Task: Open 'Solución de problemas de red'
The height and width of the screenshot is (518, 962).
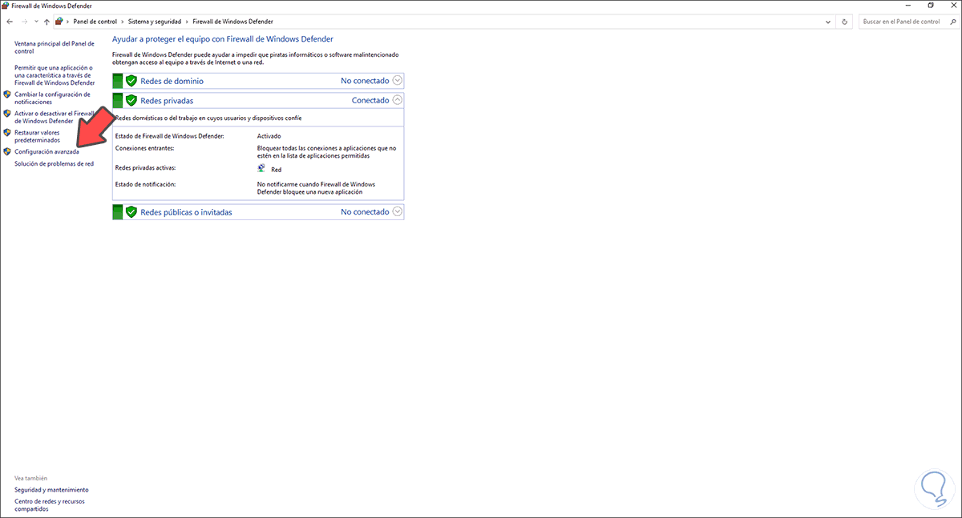Action: coord(54,163)
